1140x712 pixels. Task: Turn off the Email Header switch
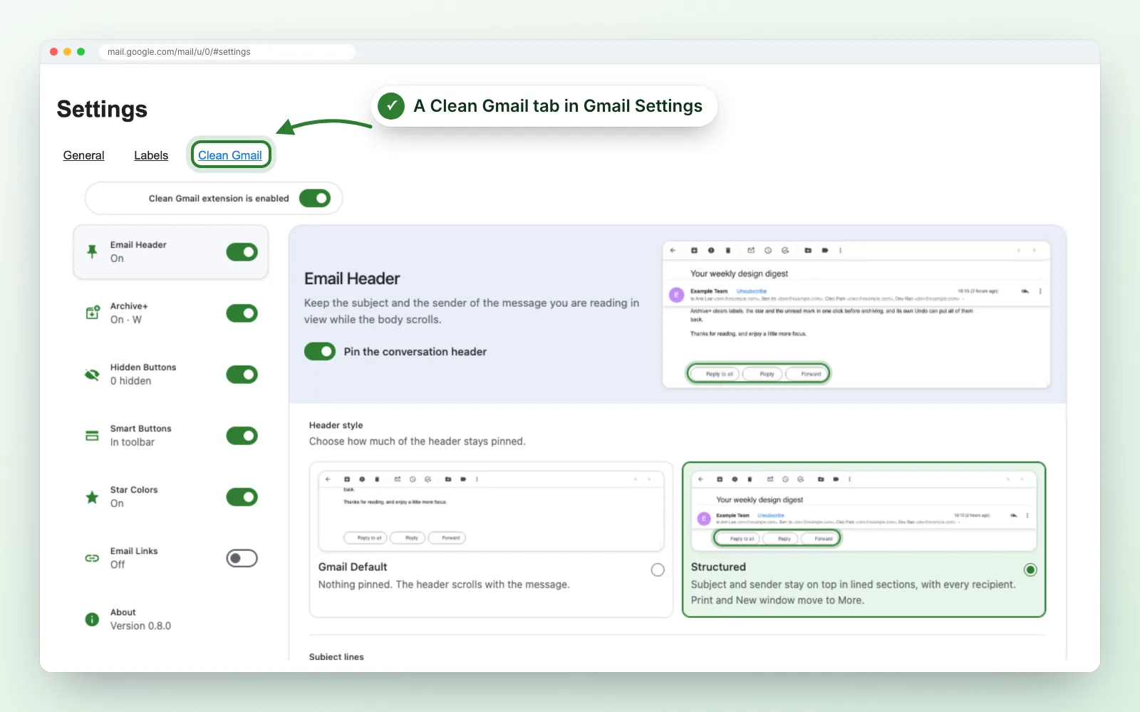242,252
